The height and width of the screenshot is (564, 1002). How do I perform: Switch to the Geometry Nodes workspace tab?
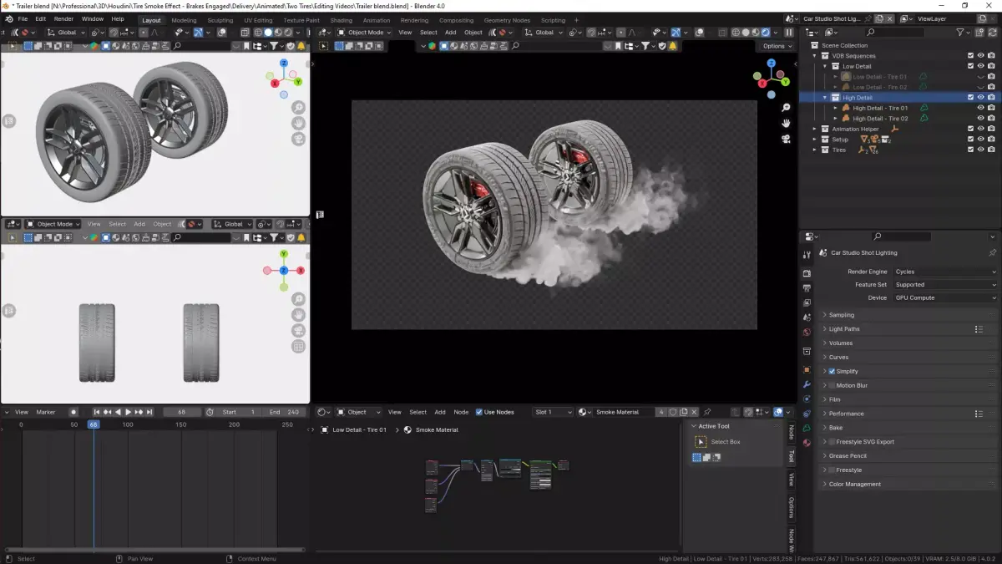coord(507,20)
